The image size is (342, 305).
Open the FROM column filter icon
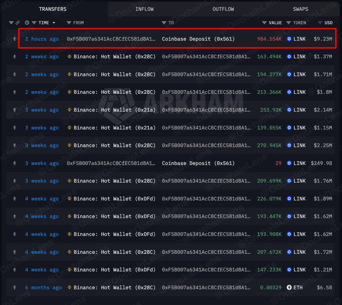[69, 23]
